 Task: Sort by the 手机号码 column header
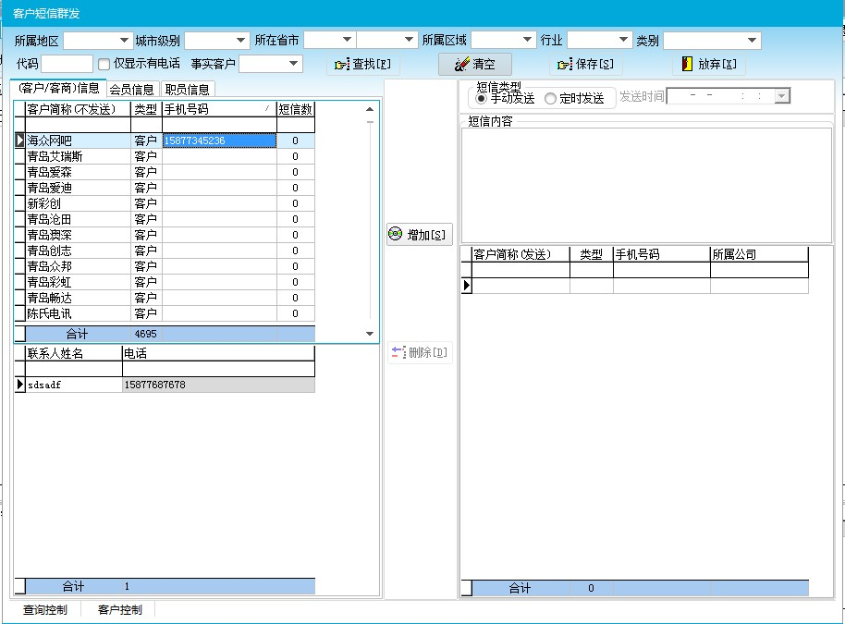tap(219, 109)
